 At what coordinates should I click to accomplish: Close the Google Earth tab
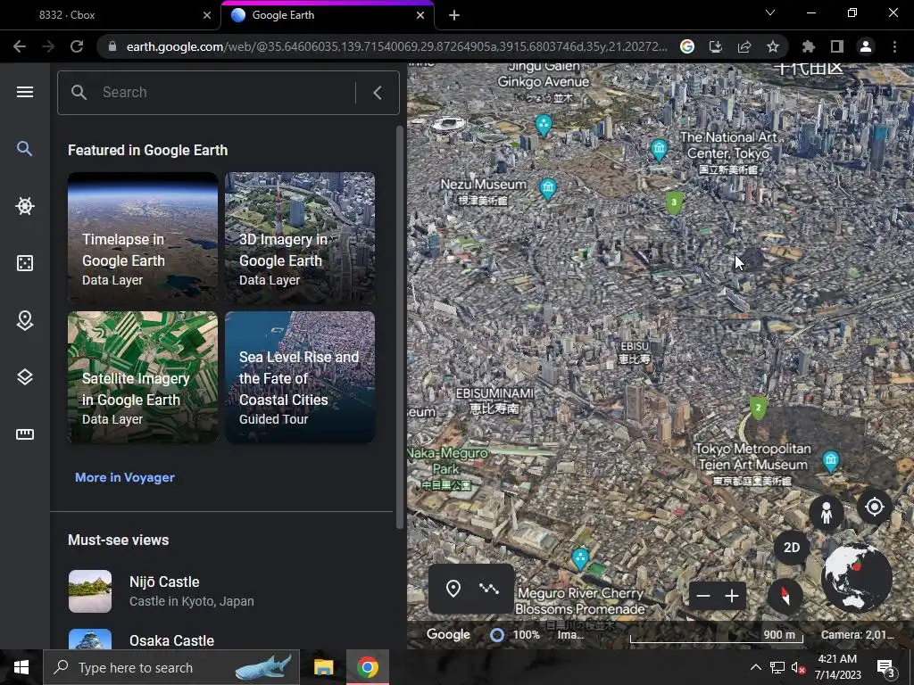coord(420,15)
